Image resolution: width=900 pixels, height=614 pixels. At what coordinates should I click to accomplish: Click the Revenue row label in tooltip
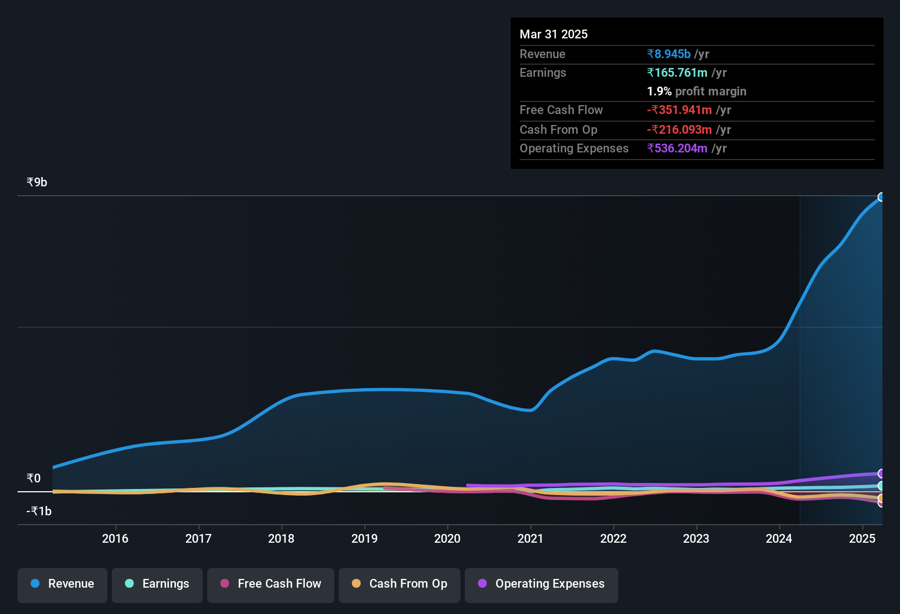pos(542,54)
